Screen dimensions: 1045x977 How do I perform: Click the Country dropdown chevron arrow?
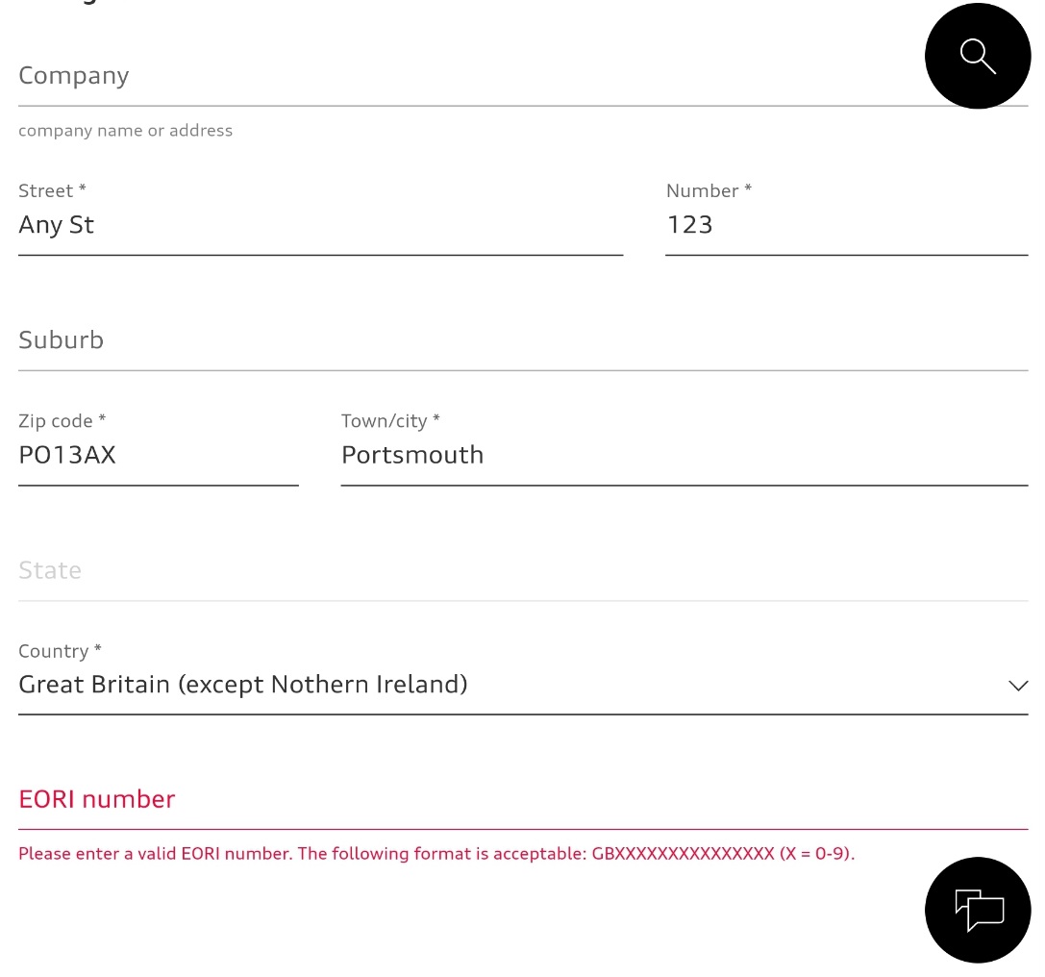1018,686
